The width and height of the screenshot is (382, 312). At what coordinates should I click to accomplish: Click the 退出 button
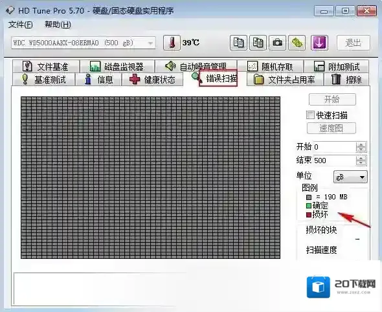click(354, 43)
